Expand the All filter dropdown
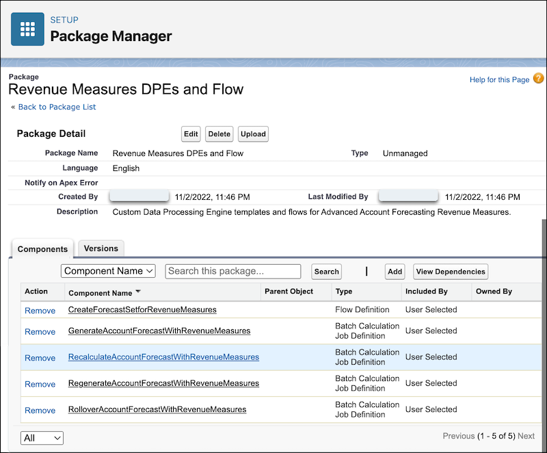 tap(42, 438)
